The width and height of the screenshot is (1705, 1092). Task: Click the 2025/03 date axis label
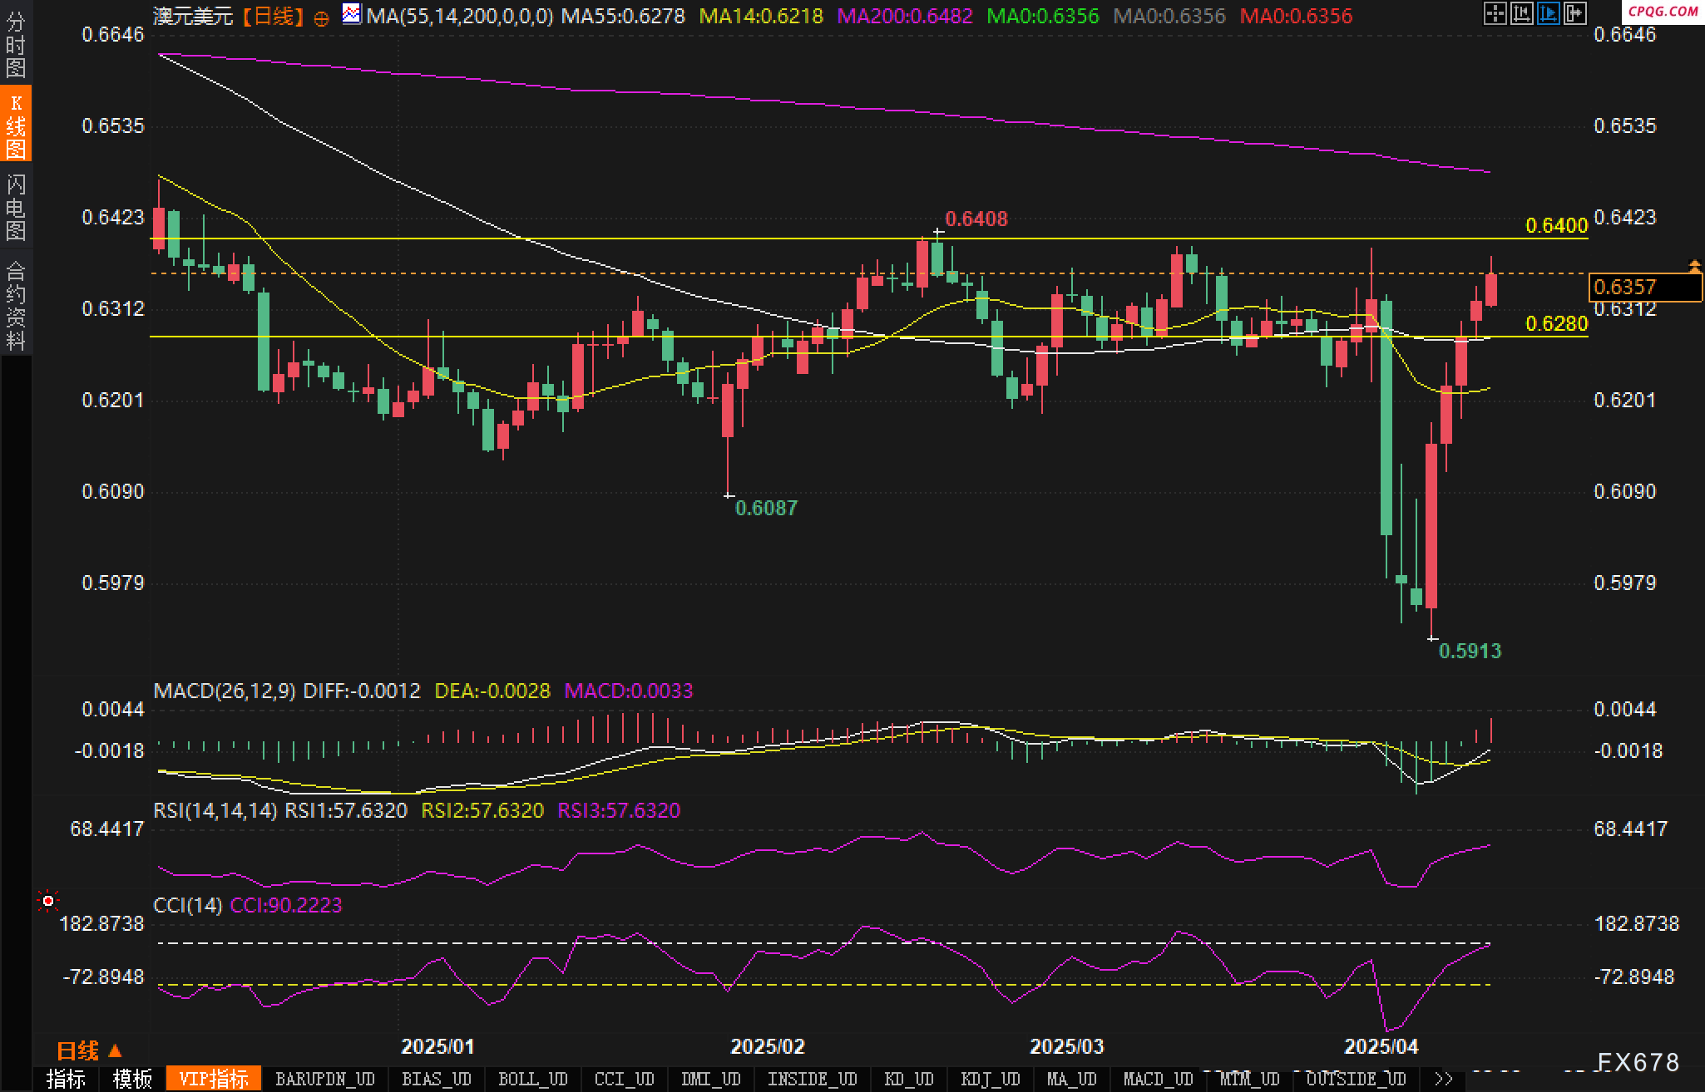click(1066, 1046)
